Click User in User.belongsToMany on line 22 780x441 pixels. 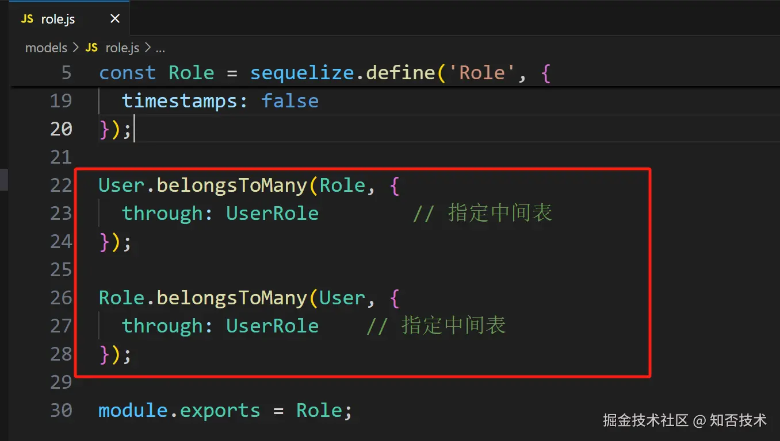coord(121,185)
